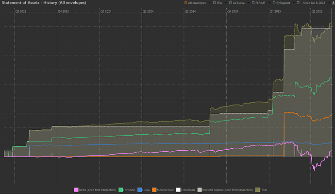Viewport: 335px width, 194px height.
Task: Toggle MeilleurTaux series via orange legend icon
Action: [x=154, y=190]
